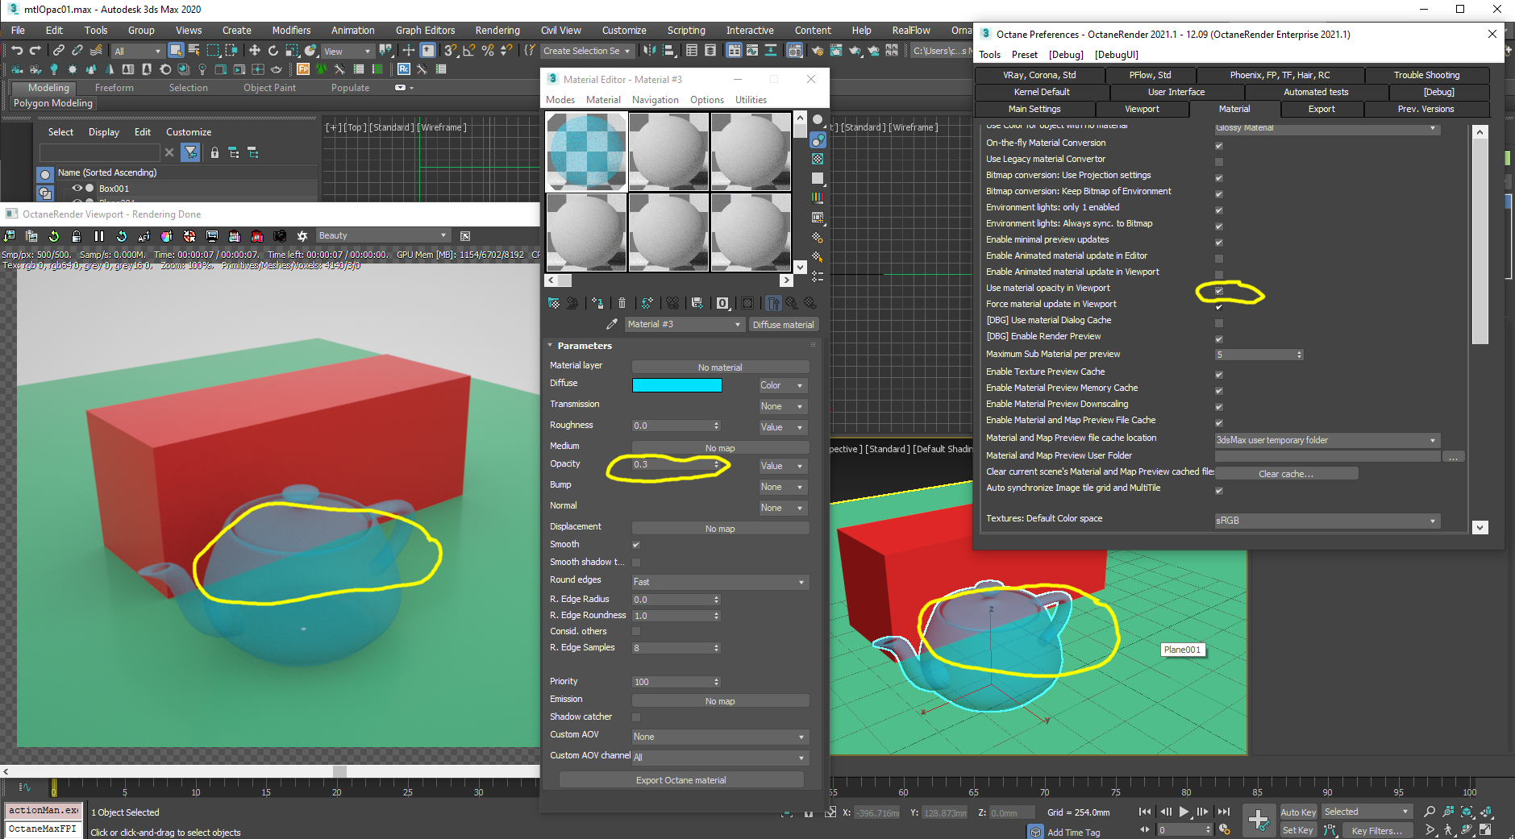Activate the Select Object tool
Viewport: 1515px width, 839px height.
pyautogui.click(x=176, y=51)
